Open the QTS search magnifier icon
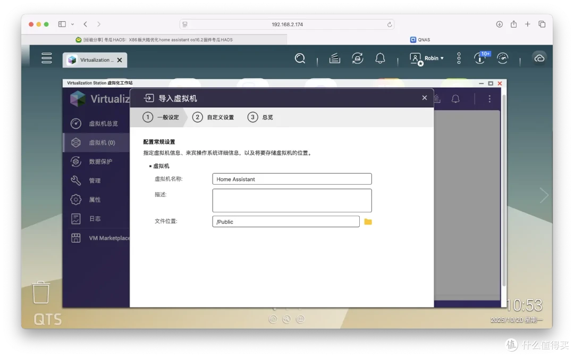Viewport: 574px width, 357px height. (300, 59)
